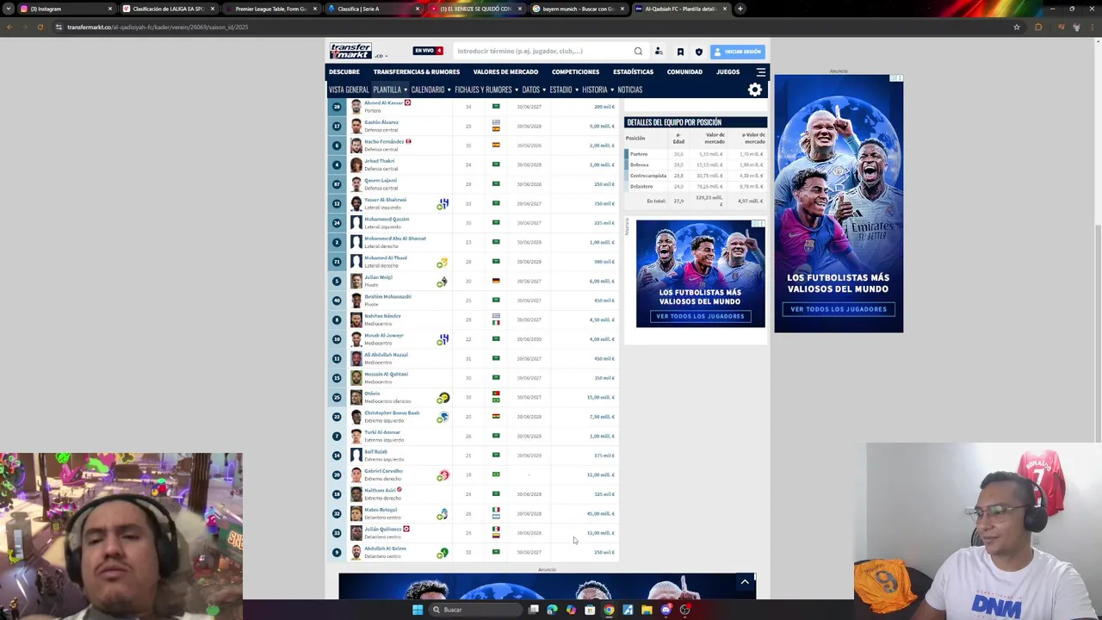Open the Windows Start button

[x=418, y=610]
